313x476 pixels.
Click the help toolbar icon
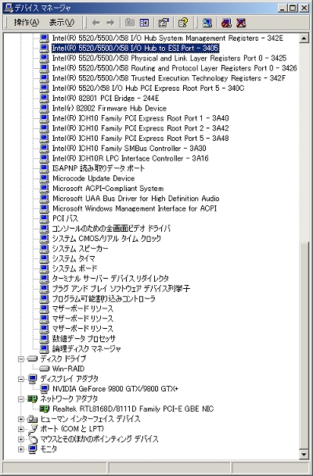(x=183, y=23)
